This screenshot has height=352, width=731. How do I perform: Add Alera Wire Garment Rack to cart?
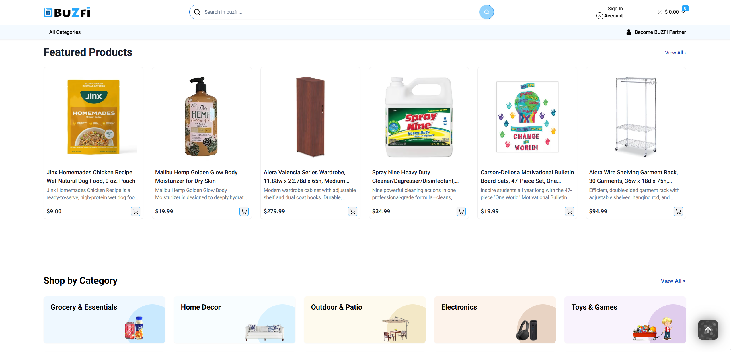pyautogui.click(x=678, y=211)
